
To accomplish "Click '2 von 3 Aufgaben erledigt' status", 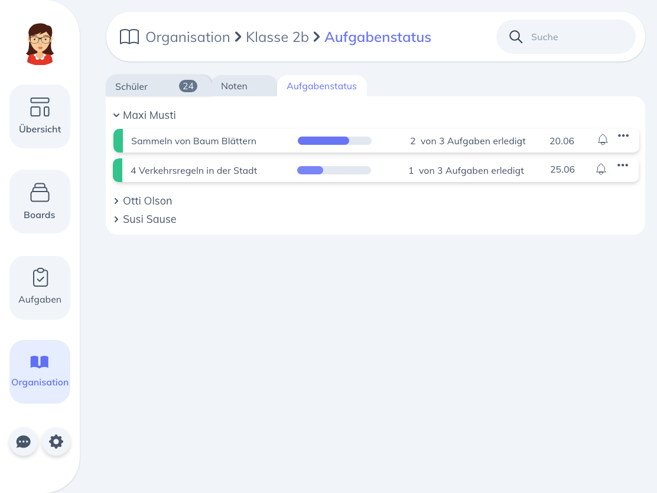I will click(x=467, y=141).
